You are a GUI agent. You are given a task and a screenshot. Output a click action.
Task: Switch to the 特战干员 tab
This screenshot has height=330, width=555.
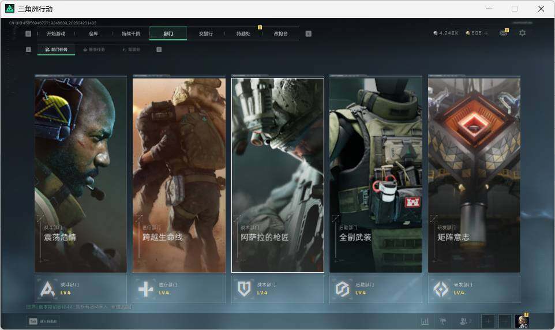coord(131,33)
